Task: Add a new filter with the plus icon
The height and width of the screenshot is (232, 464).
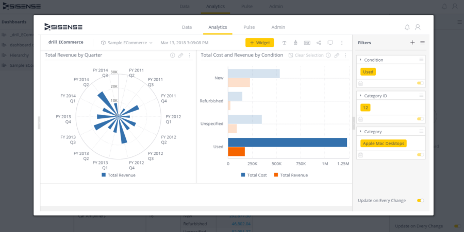Action: click(412, 43)
